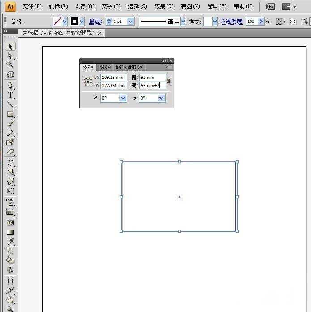Select the Line Segment tool
The width and height of the screenshot is (311, 312).
(10, 105)
